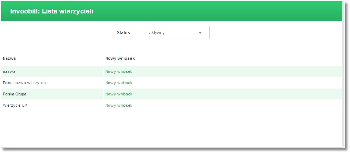The height and width of the screenshot is (153, 350).
Task: Select the Polska Grupa creditor name
Action: tap(15, 94)
